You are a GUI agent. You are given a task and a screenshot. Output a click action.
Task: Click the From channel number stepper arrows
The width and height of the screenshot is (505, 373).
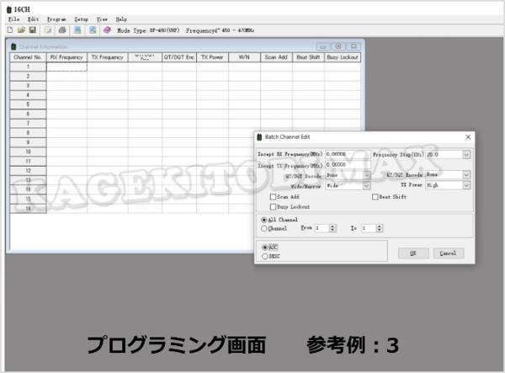pyautogui.click(x=332, y=228)
